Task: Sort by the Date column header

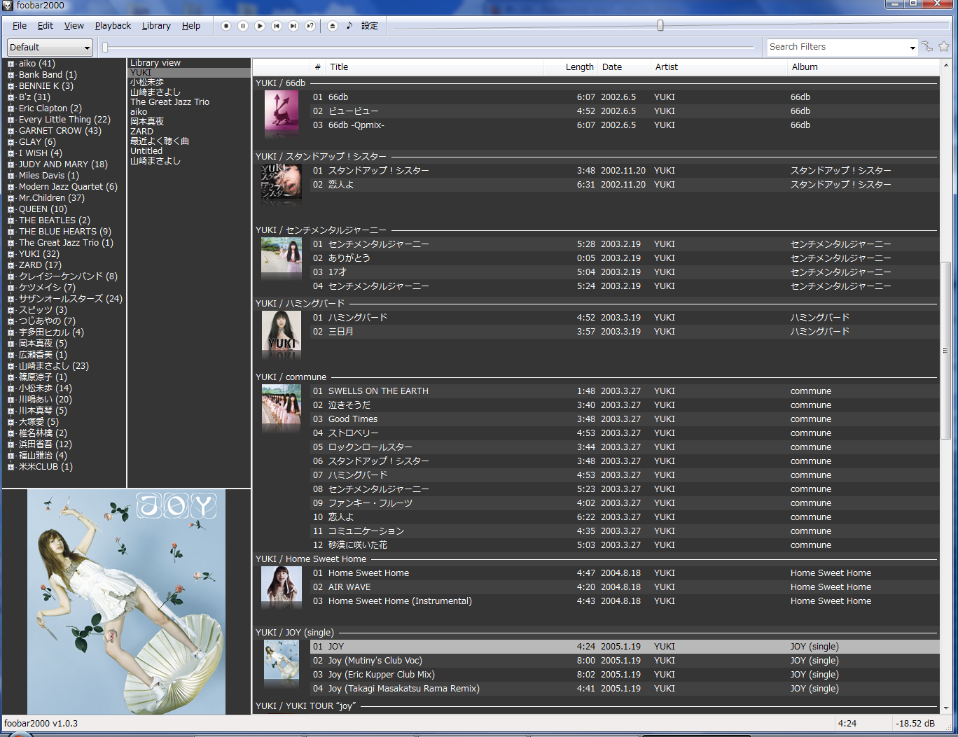Action: coord(623,67)
